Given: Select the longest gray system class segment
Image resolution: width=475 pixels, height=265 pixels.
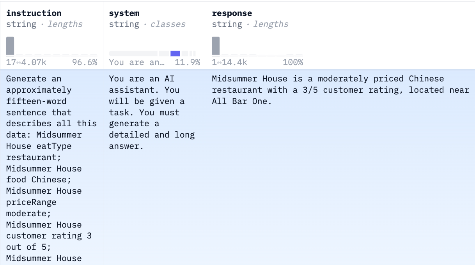Looking at the screenshot, I should (133, 53).
